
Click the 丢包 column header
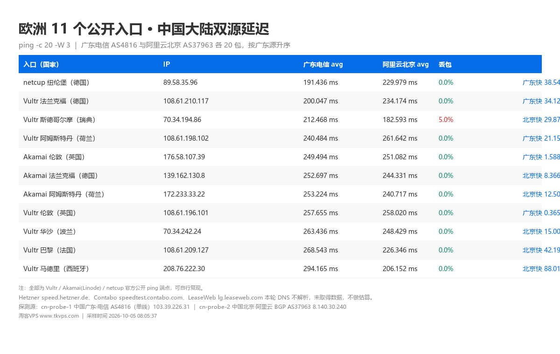tap(445, 64)
